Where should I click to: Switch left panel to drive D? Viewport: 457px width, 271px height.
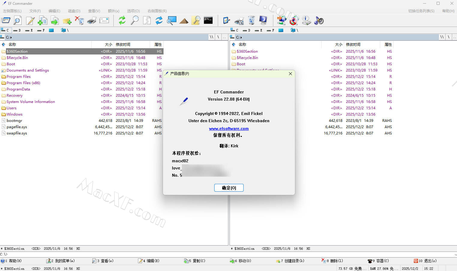[17, 30]
